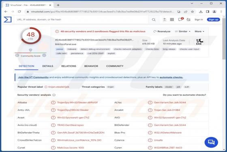
Task: Click the CrowdStrike Falcon warning icon
Action: coord(53,140)
